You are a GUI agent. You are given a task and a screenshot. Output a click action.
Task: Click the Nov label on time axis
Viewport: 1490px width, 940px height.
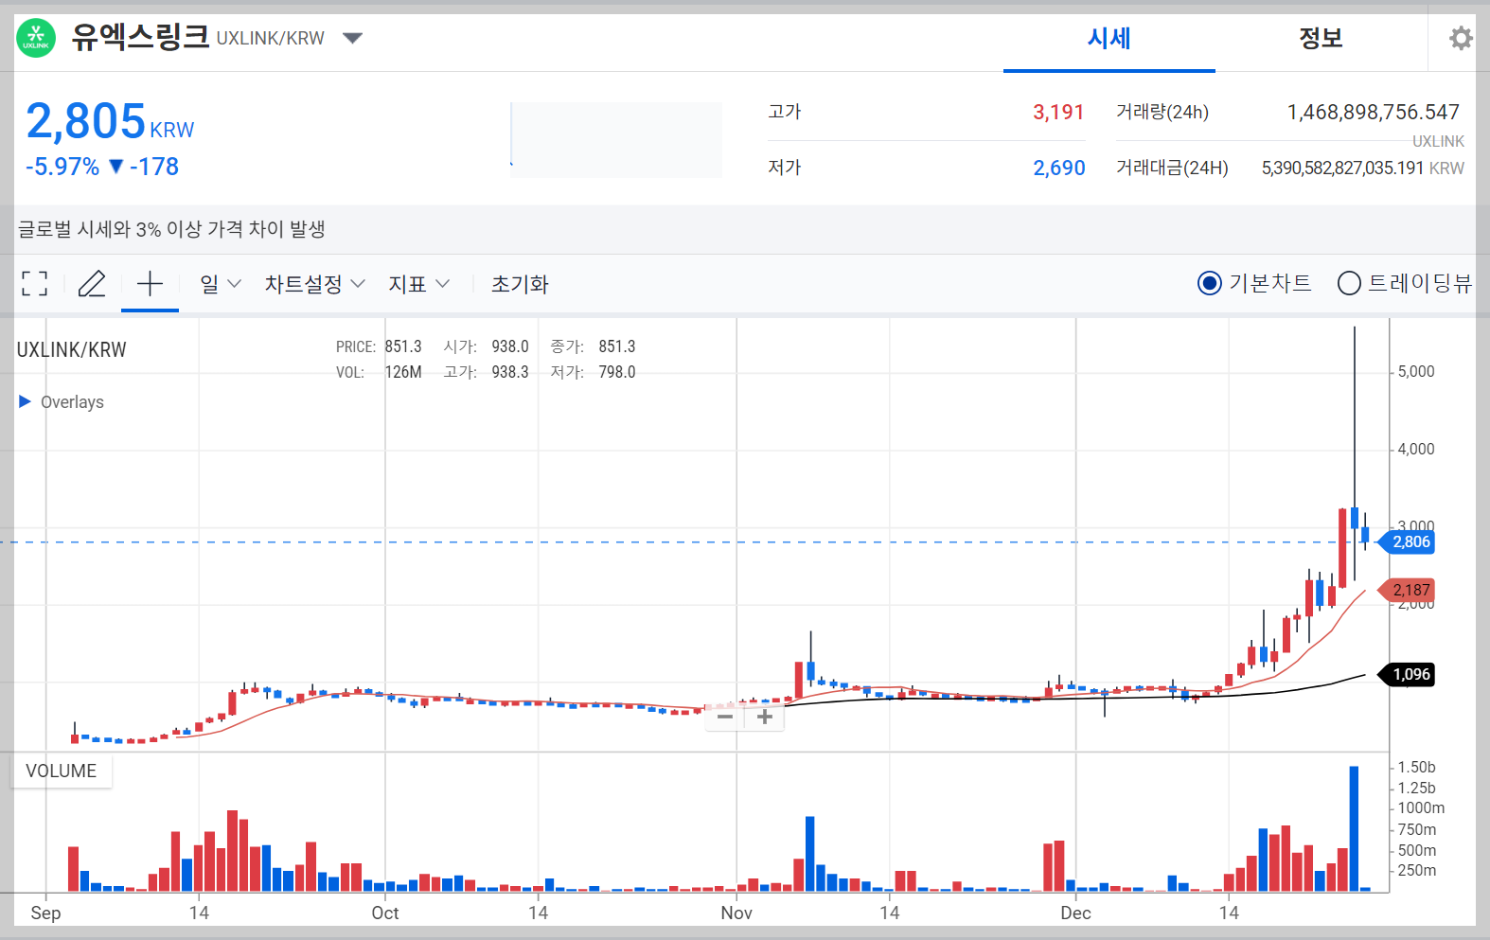pyautogui.click(x=736, y=913)
